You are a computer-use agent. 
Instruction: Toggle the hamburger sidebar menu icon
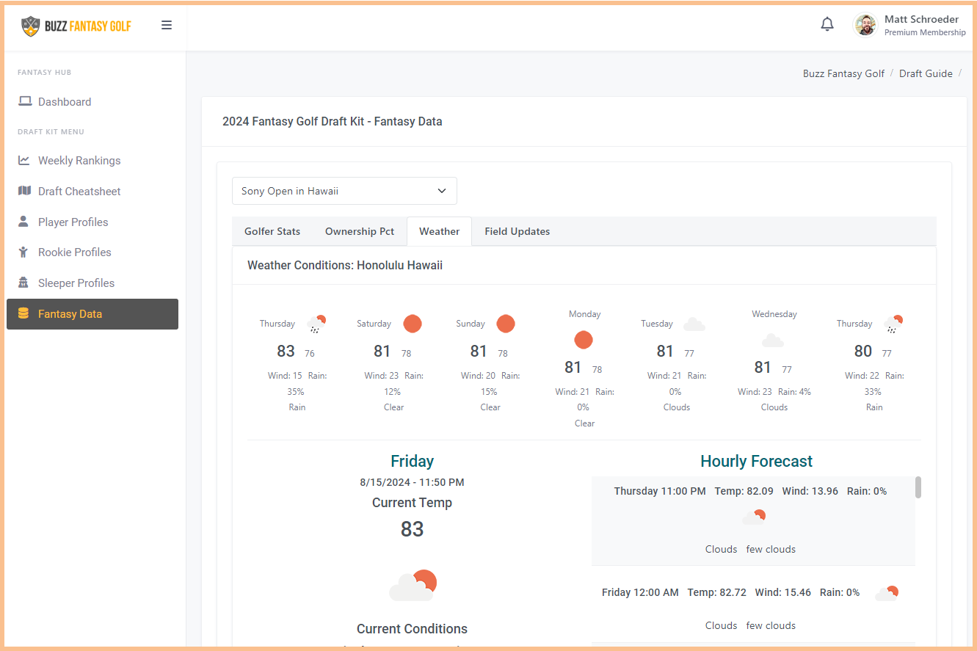tap(167, 25)
